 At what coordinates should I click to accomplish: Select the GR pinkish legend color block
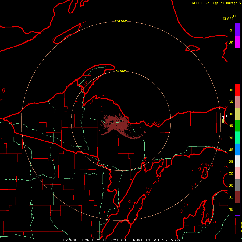tap(237, 102)
